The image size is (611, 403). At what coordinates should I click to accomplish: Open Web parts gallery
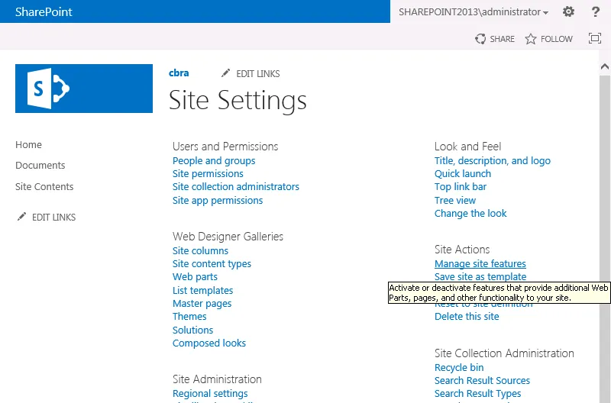195,277
